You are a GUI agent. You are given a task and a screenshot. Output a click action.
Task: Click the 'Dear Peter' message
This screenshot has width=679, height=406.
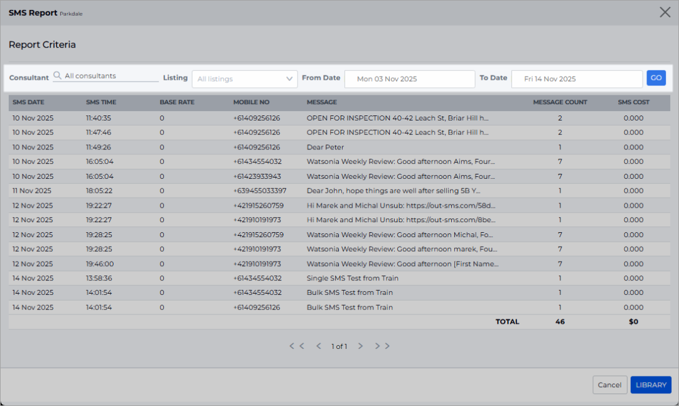325,147
